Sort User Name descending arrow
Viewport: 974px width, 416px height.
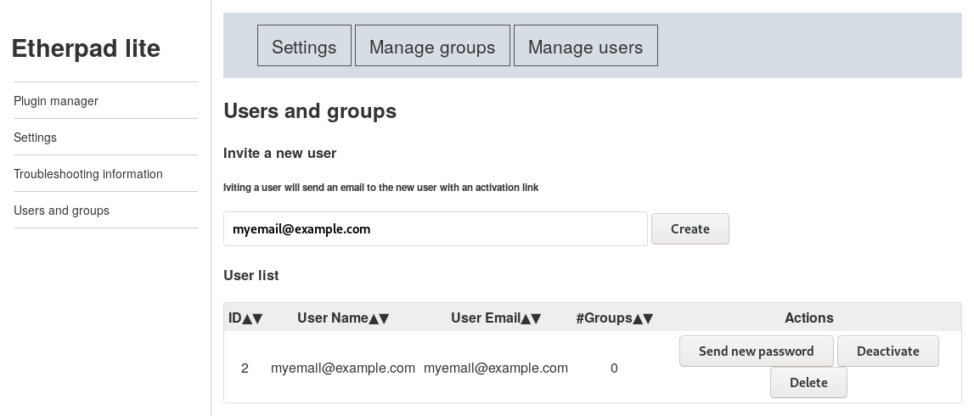point(384,318)
